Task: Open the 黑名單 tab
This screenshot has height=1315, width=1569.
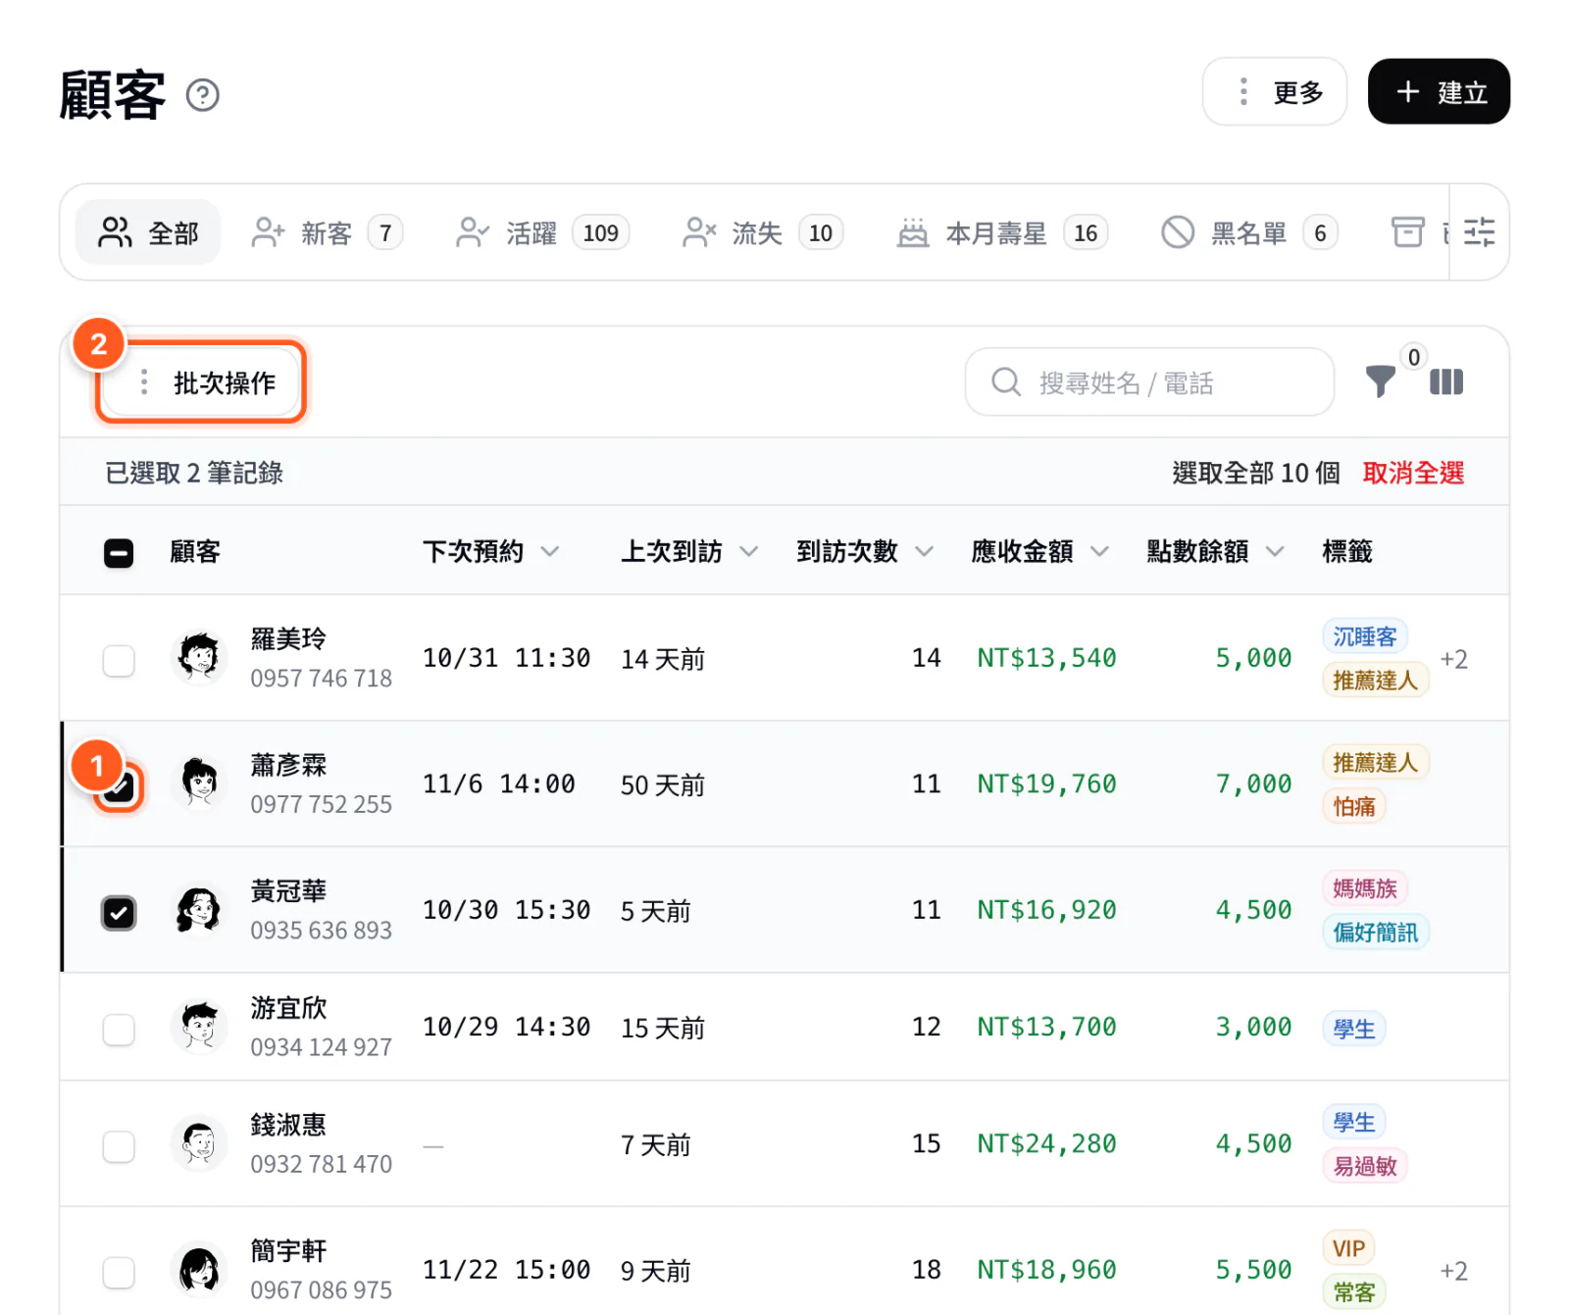Action: pyautogui.click(x=1248, y=232)
